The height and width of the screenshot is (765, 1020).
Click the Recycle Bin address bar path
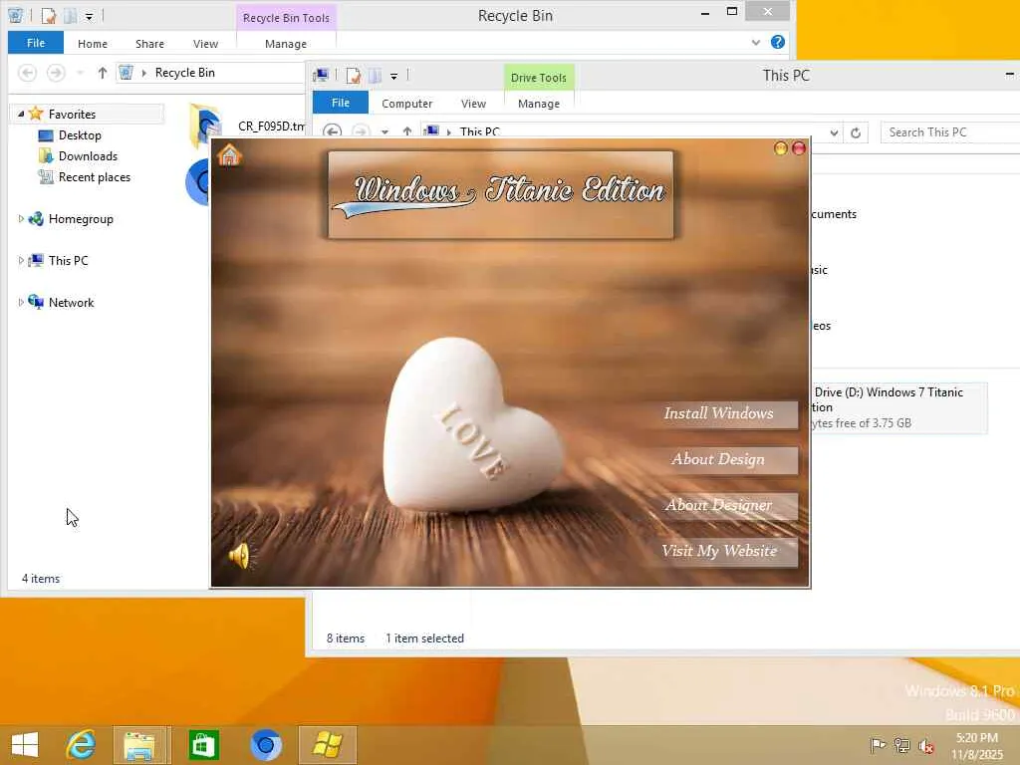pos(184,73)
